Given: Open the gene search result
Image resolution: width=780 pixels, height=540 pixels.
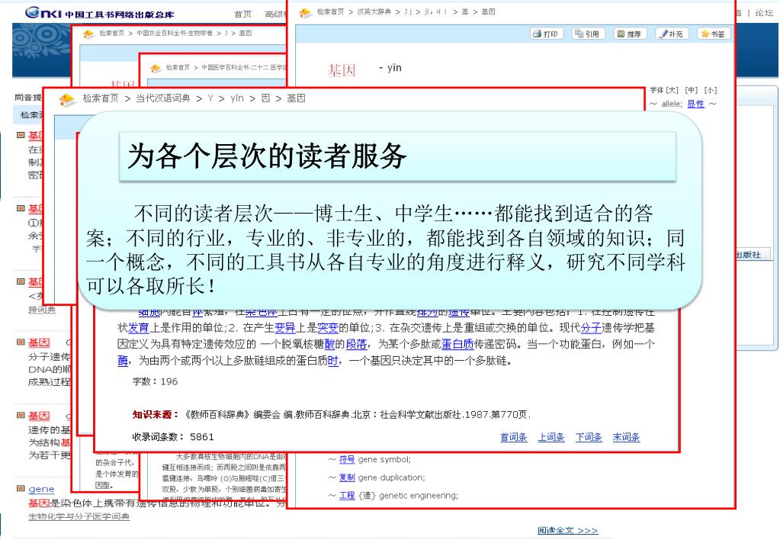Looking at the screenshot, I should [41, 489].
